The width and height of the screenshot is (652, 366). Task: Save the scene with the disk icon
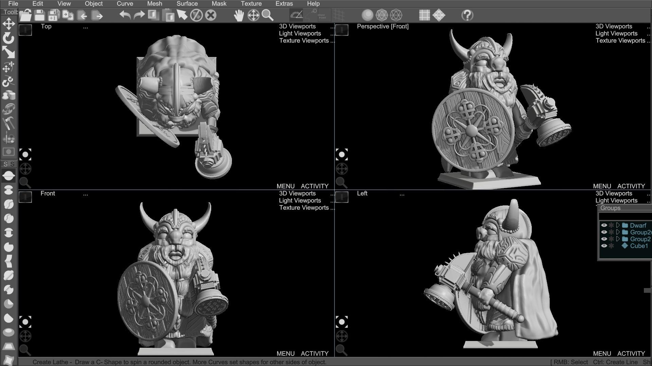(40, 15)
